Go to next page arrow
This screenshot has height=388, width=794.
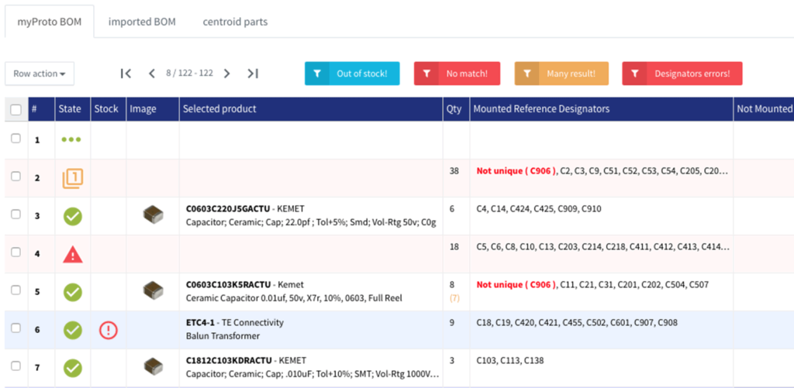[227, 74]
